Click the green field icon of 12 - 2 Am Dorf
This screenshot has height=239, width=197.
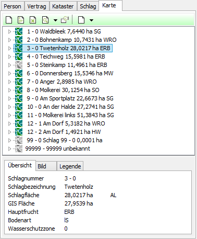pyautogui.click(x=19, y=132)
